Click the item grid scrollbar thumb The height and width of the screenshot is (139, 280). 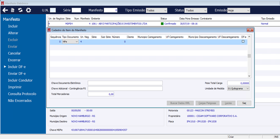click(249, 56)
